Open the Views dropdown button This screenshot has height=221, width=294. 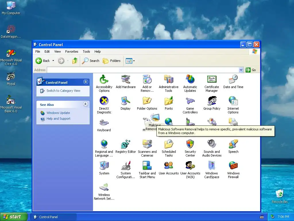click(130, 61)
